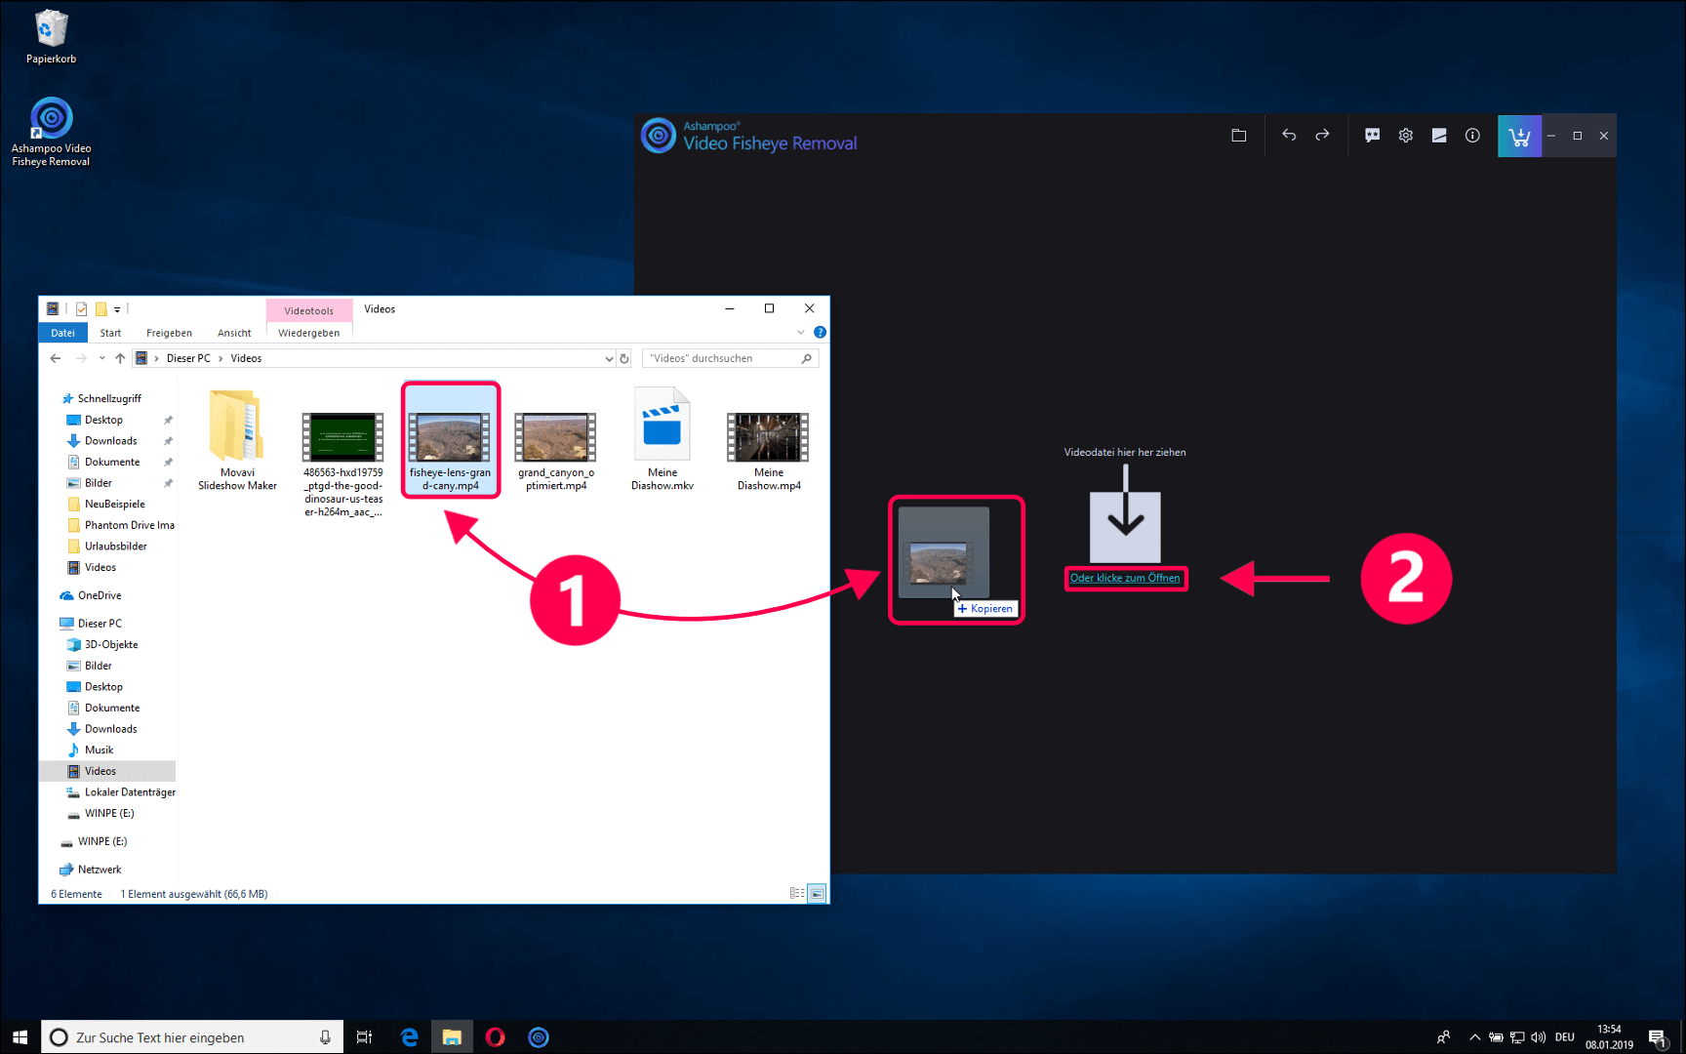
Task: Expand the Explorer ribbon chevron
Action: coord(801,333)
